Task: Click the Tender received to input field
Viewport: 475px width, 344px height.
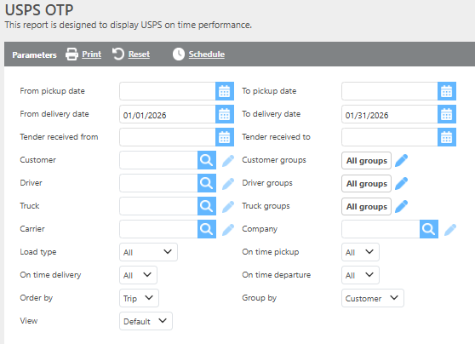Action: coord(390,137)
